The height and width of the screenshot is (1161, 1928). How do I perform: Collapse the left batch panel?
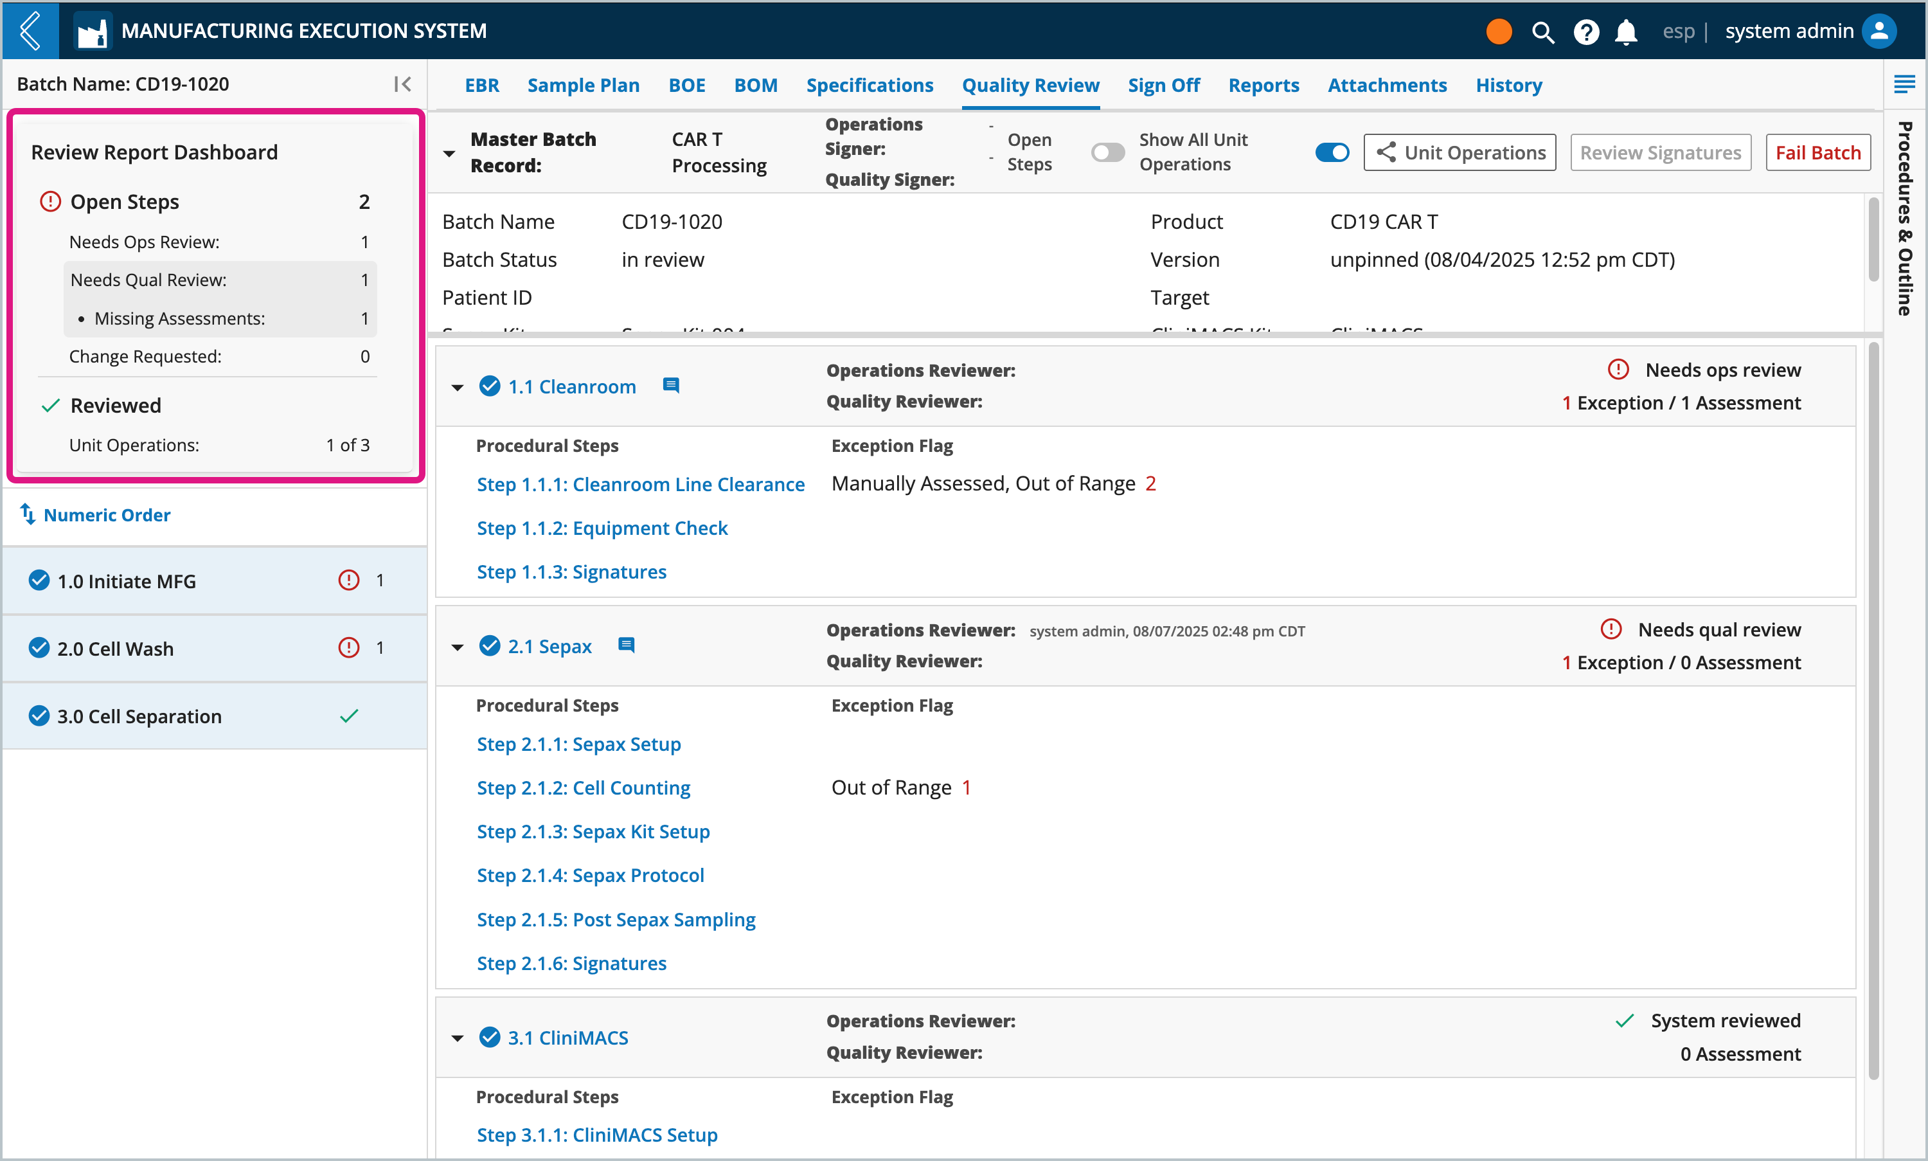point(403,84)
